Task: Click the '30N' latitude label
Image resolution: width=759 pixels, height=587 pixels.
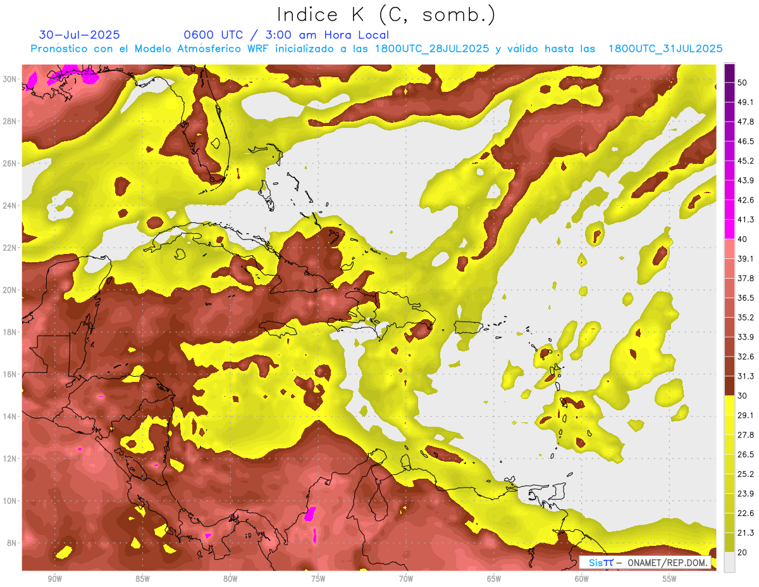Action: point(11,79)
